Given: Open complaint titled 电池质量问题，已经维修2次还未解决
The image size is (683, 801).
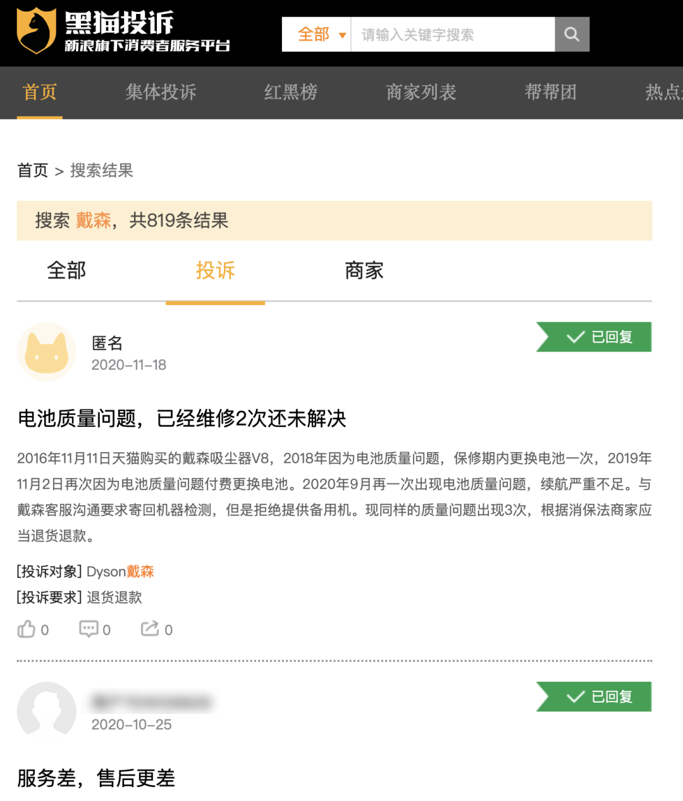Looking at the screenshot, I should click(x=182, y=419).
